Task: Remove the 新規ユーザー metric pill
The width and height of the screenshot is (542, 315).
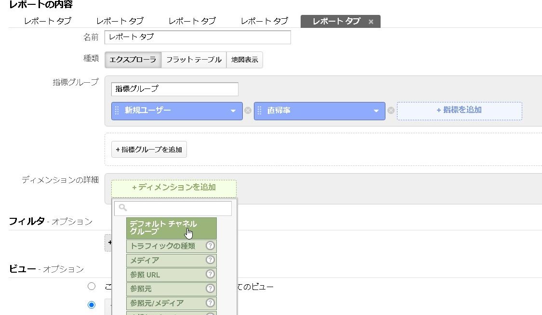Action: click(248, 111)
